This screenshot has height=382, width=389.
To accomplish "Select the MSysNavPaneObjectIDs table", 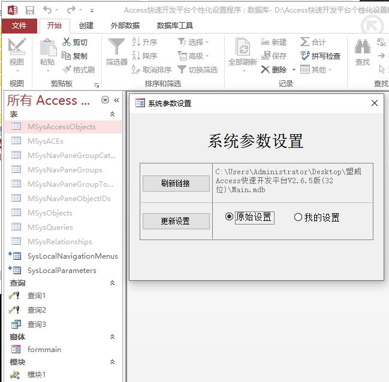I will 64,199.
